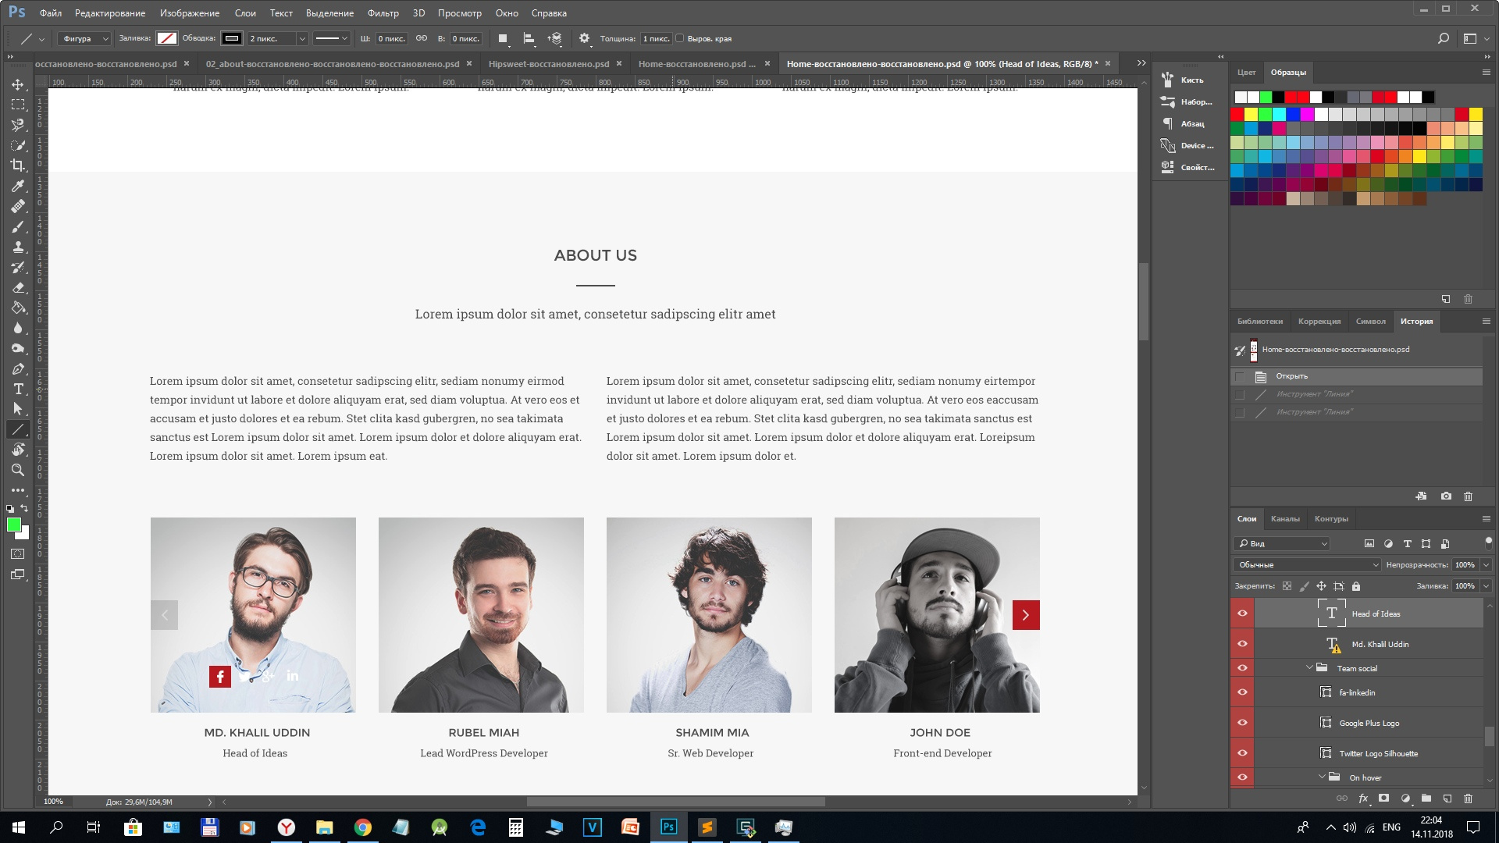Screen dimensions: 1499x843
Task: Select the Eraser tool
Action: click(x=17, y=287)
